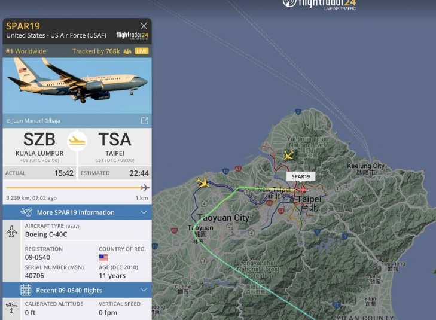Select the red SPAR19 aircraft on map
This screenshot has height=320, width=436.
pos(302,190)
